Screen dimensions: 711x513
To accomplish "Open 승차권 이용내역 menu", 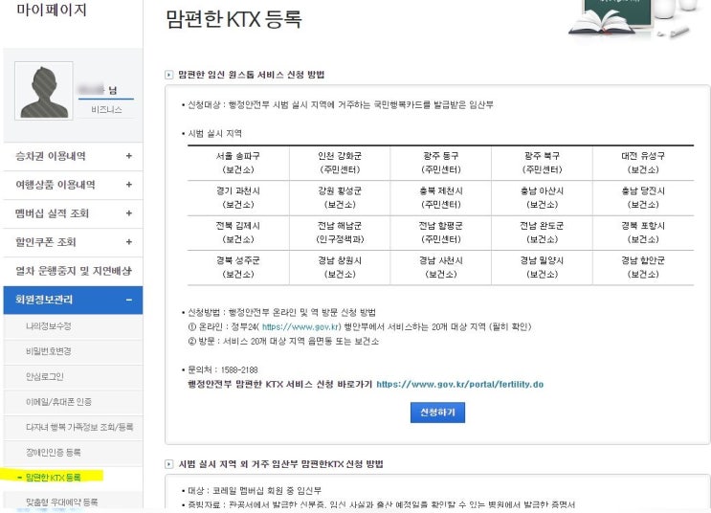I will point(73,157).
